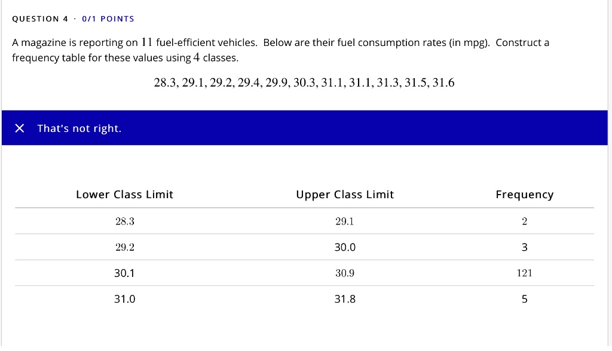Click the "That's not right." message text
612x351 pixels.
(x=79, y=128)
